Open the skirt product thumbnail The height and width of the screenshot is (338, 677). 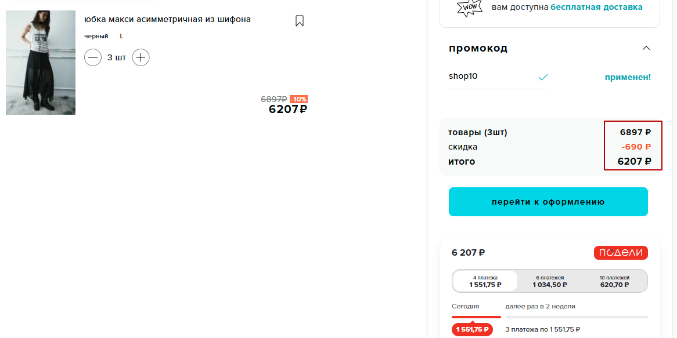pyautogui.click(x=41, y=63)
